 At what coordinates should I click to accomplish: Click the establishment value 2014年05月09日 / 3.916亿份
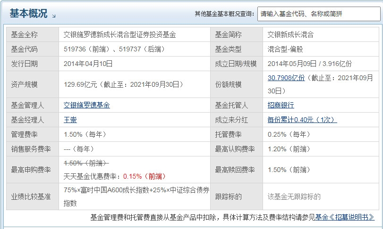tap(310, 64)
